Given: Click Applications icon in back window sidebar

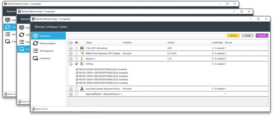Looking at the screenshot, I should (x=8, y=20).
